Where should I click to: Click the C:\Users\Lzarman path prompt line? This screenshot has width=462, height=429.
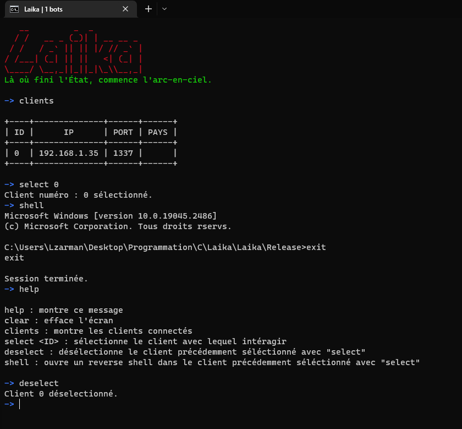(165, 247)
